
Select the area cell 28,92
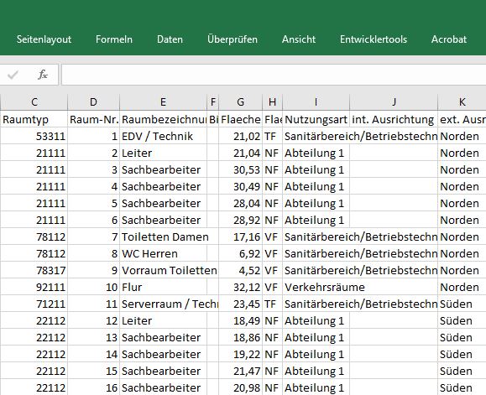click(241, 220)
